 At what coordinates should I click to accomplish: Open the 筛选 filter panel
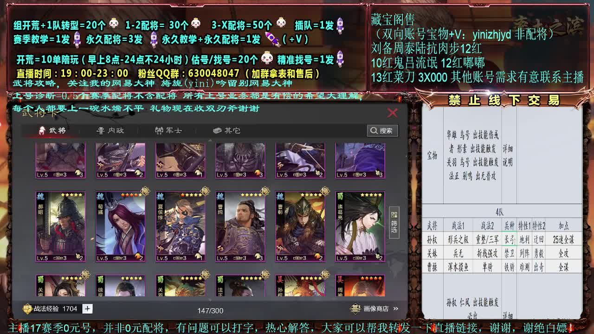coord(394,223)
